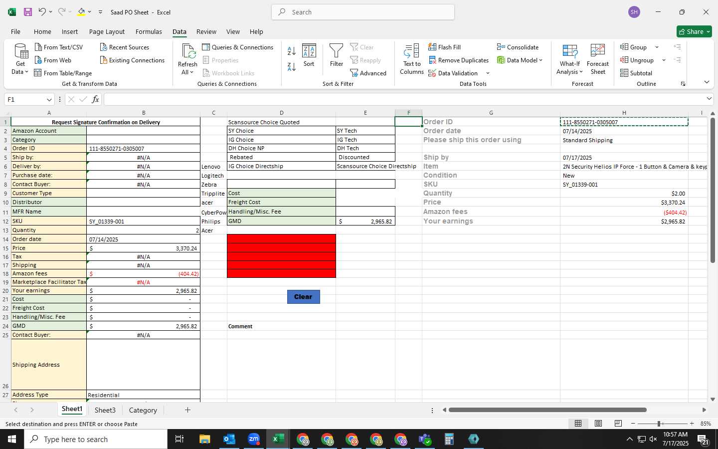Click the Save icon in title bar
Viewport: 718px width, 449px height.
click(28, 12)
